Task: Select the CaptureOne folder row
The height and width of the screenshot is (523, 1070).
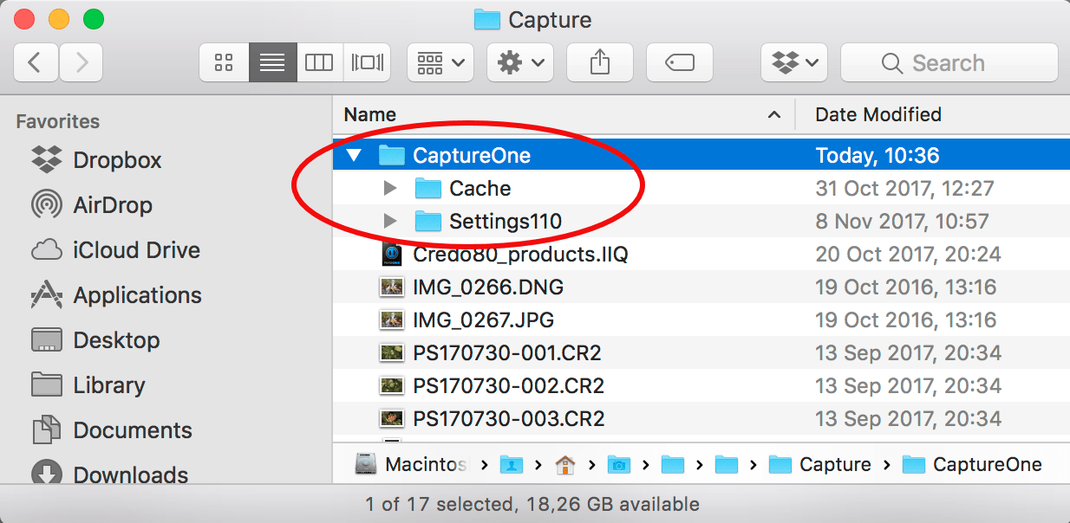Action: coord(701,156)
